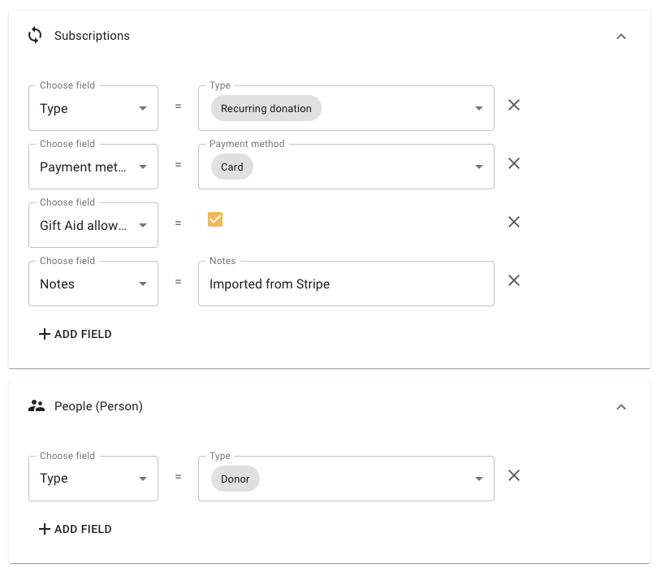Open Choose field dropdown showing Payment method
The height and width of the screenshot is (572, 661).
tap(93, 167)
